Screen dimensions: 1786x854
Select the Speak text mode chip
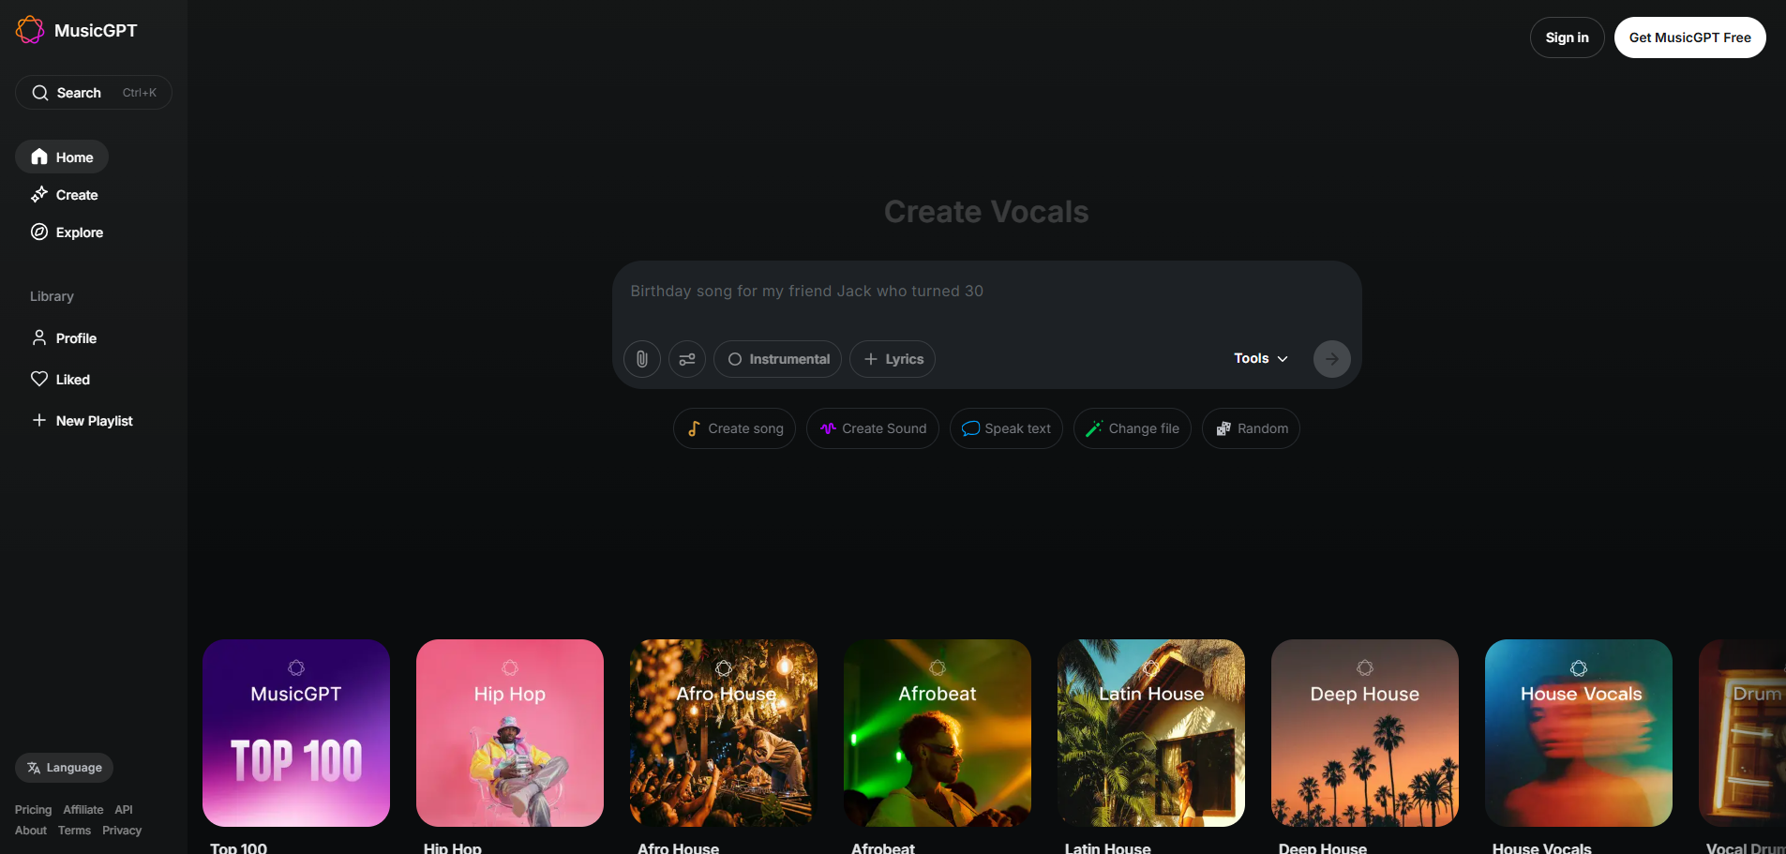[x=1005, y=428]
